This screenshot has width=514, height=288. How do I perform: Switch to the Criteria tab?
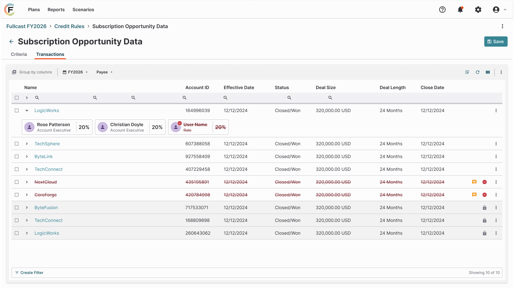pos(19,54)
